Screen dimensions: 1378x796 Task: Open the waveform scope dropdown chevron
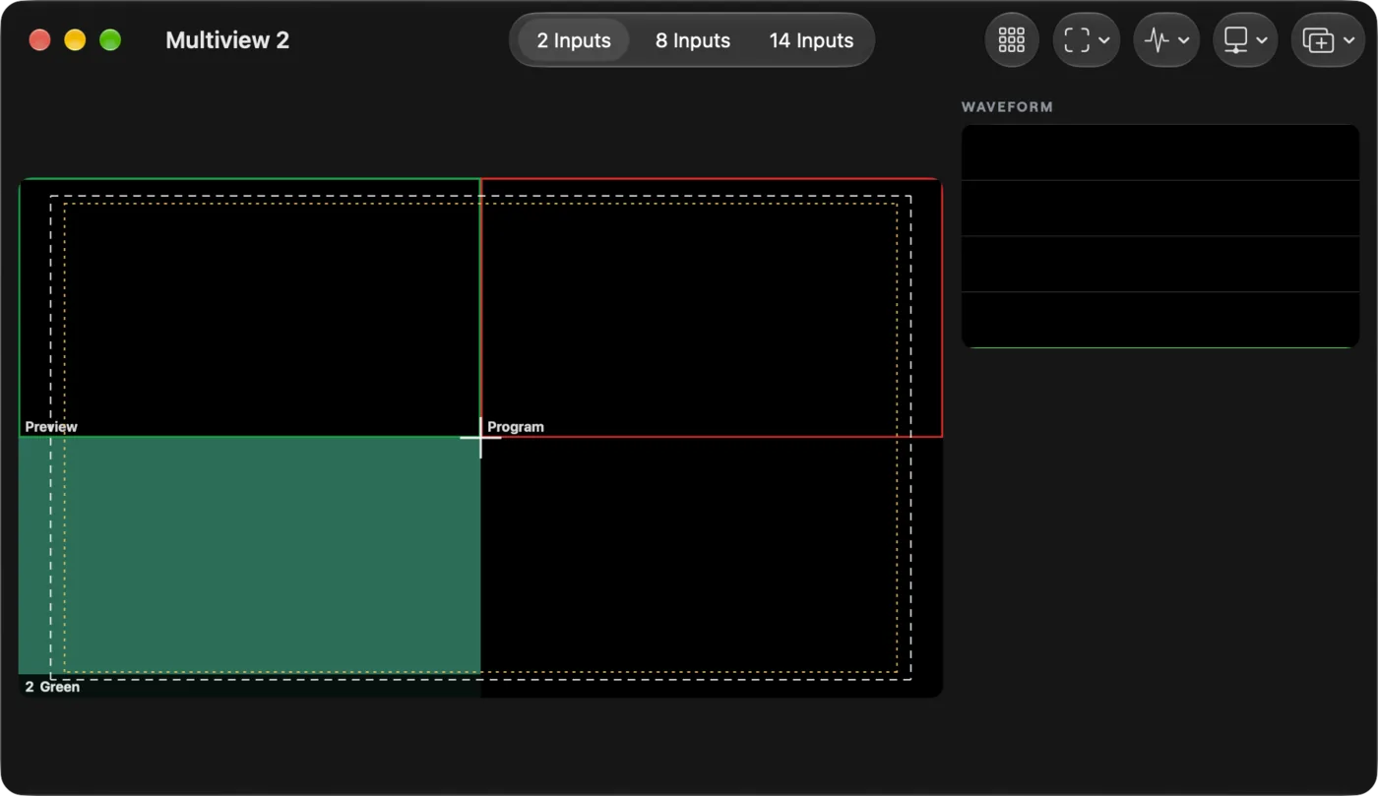1183,40
